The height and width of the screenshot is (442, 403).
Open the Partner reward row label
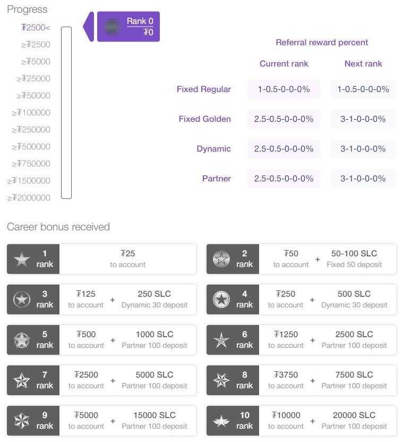click(x=217, y=178)
